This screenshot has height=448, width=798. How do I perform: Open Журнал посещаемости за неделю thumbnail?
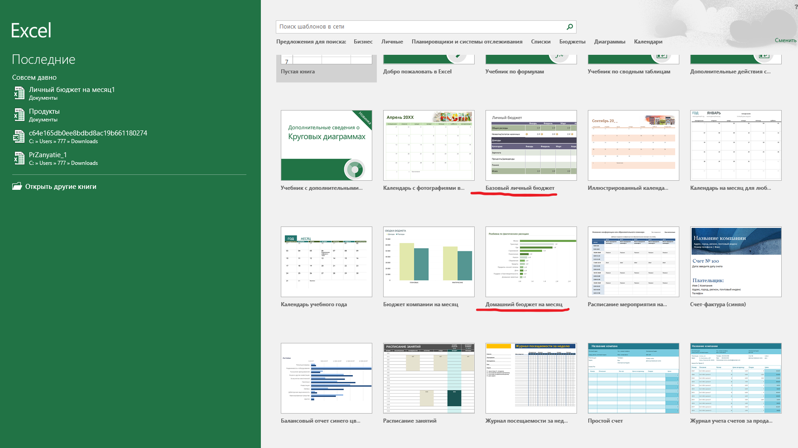coord(531,378)
